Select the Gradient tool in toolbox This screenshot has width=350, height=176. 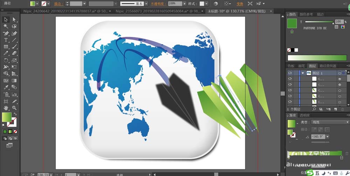tap(14, 81)
